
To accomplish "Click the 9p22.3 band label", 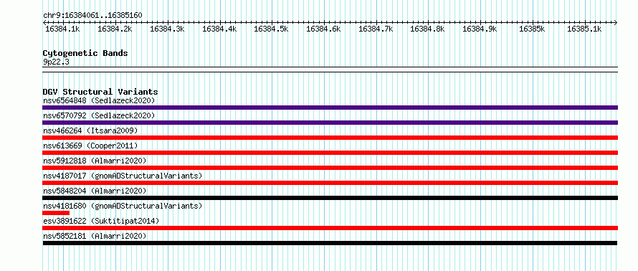I will tap(56, 62).
